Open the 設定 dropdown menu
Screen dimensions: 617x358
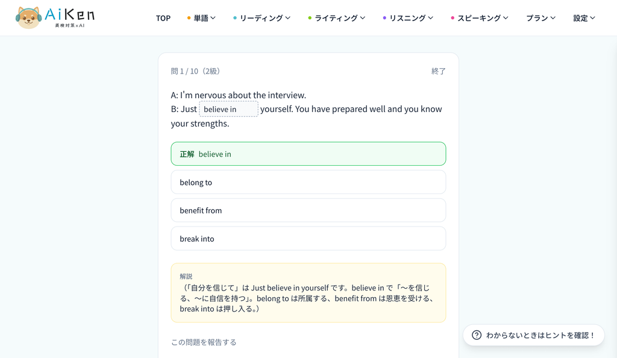584,18
